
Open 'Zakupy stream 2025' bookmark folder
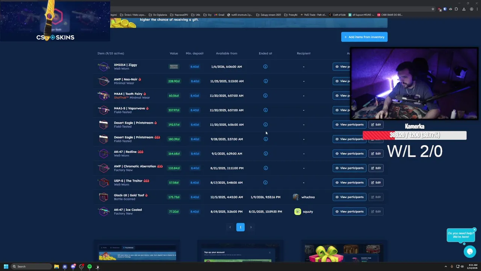(x=269, y=15)
